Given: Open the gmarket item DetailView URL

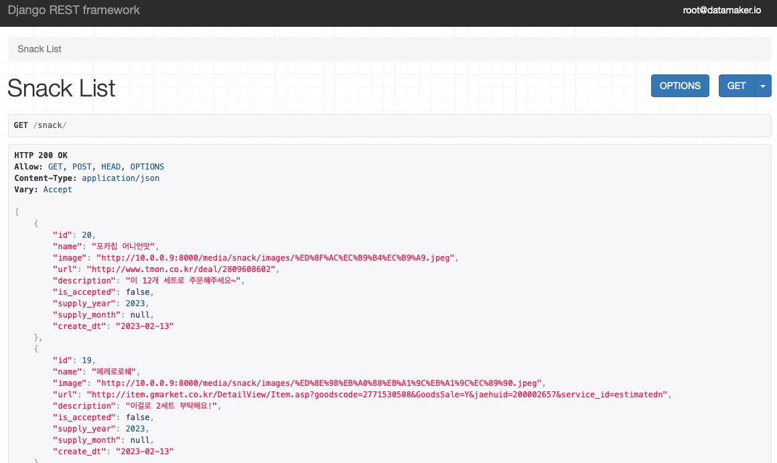Looking at the screenshot, I should [x=377, y=395].
